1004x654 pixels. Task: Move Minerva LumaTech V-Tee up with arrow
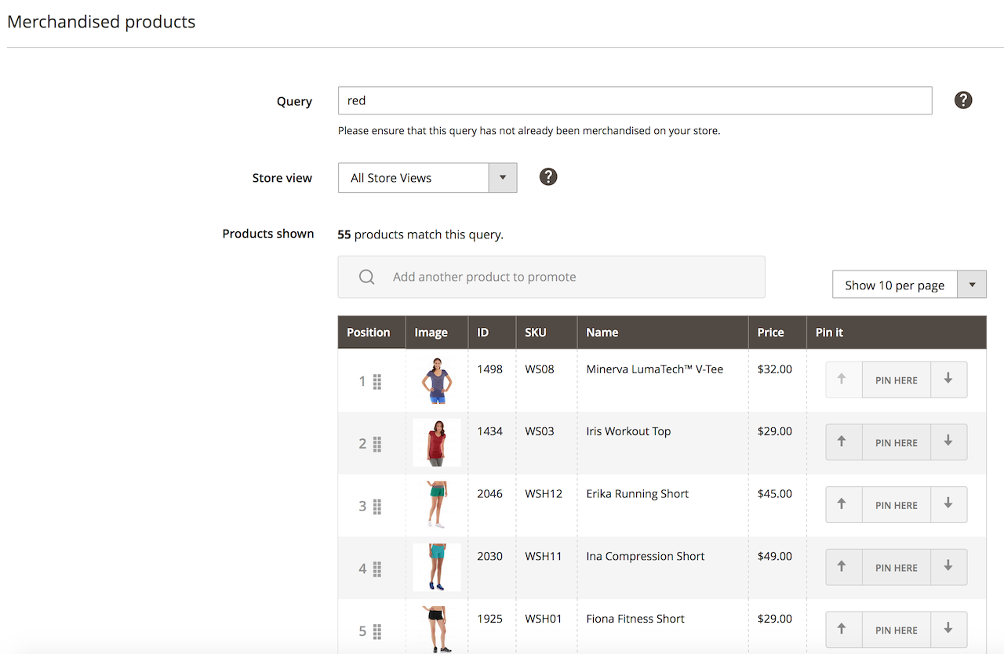point(843,380)
